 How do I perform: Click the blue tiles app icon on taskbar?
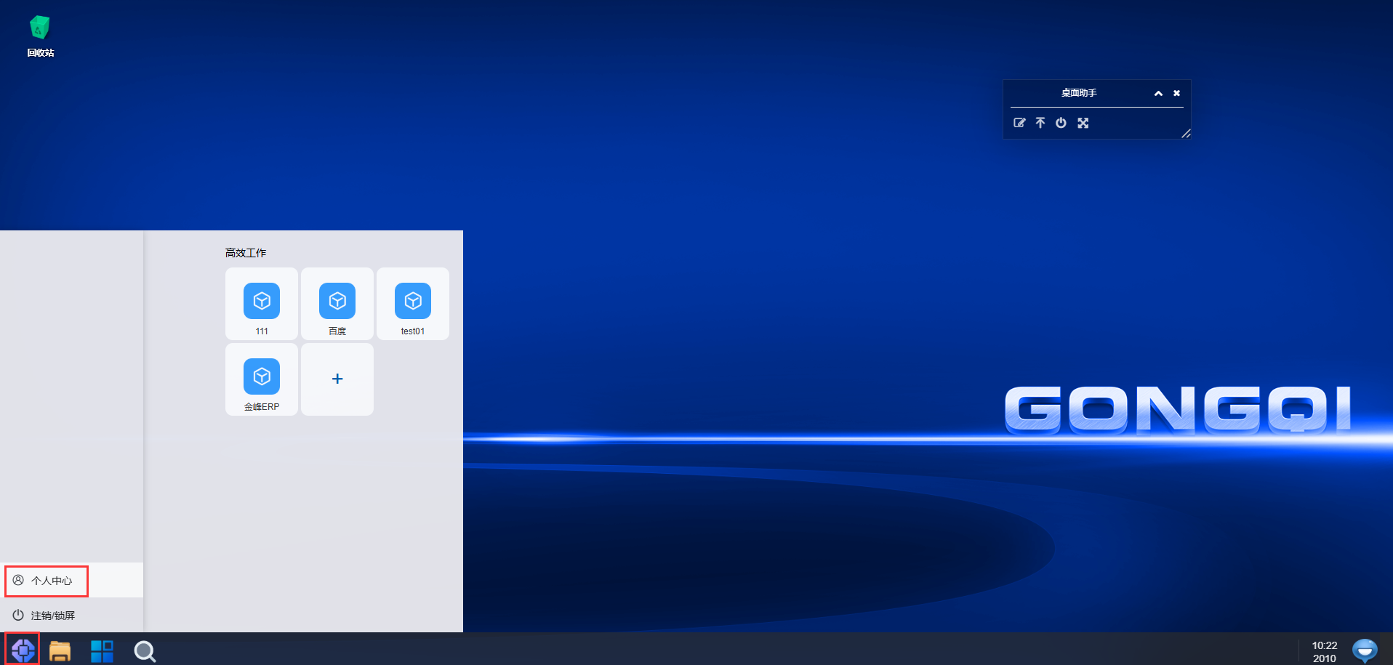point(102,651)
